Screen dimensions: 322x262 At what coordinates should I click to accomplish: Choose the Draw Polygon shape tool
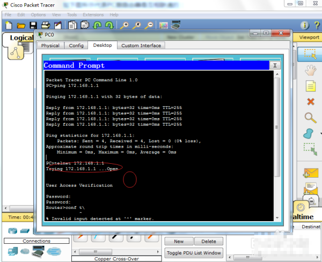pos(308,134)
